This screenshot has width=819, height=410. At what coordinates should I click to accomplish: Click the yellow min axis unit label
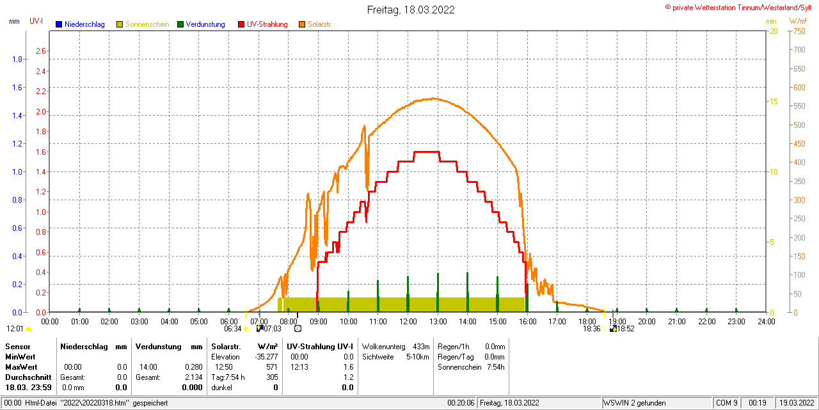click(771, 21)
